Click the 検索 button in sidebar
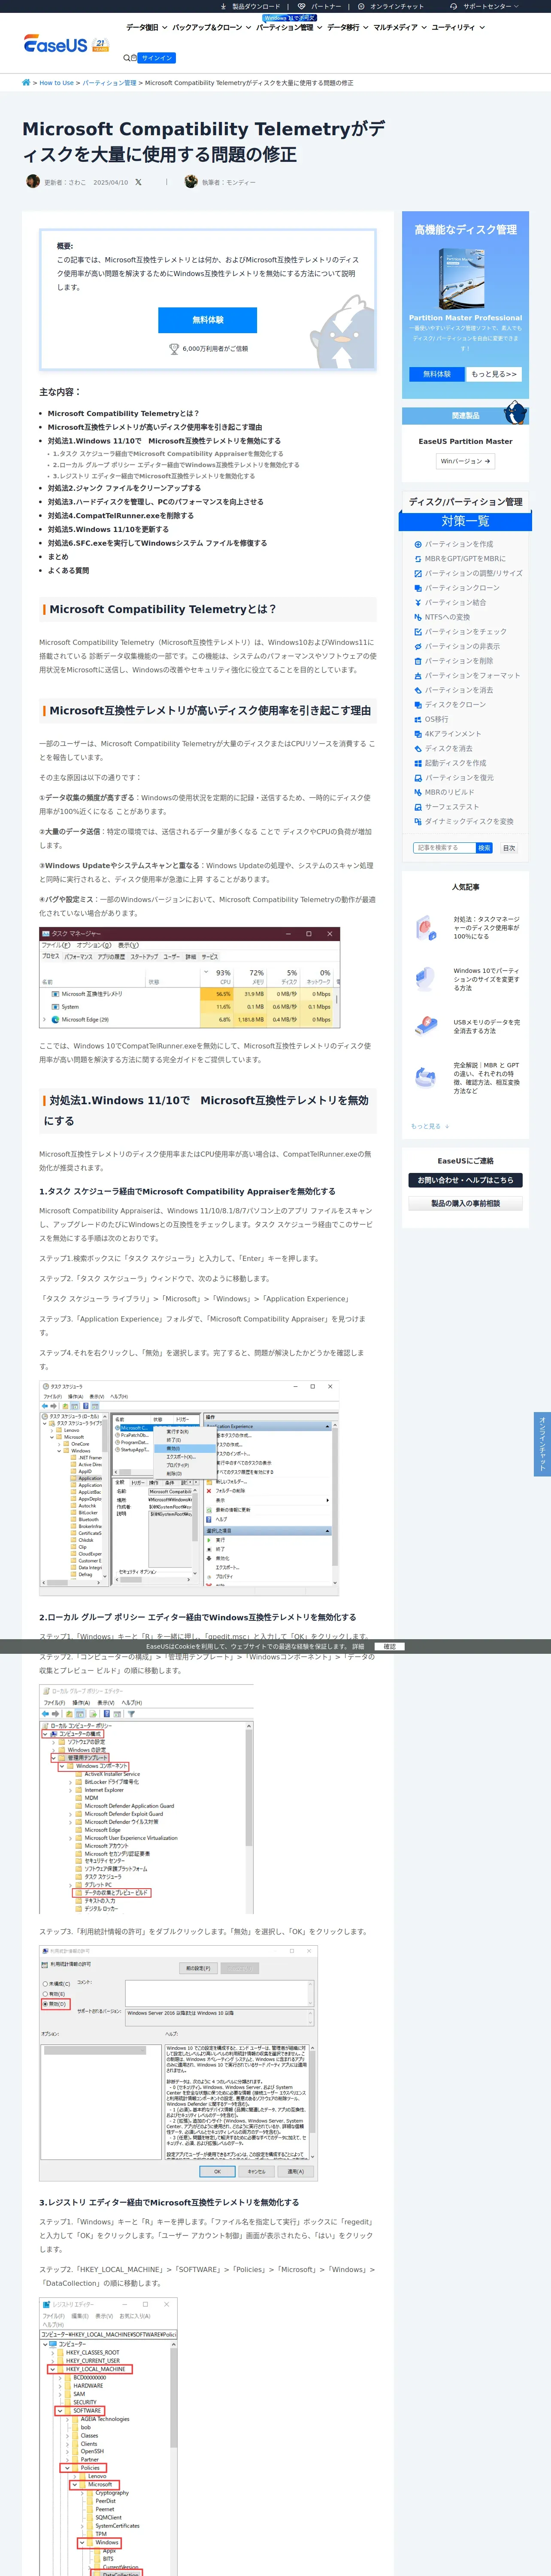551x2576 pixels. coord(484,848)
